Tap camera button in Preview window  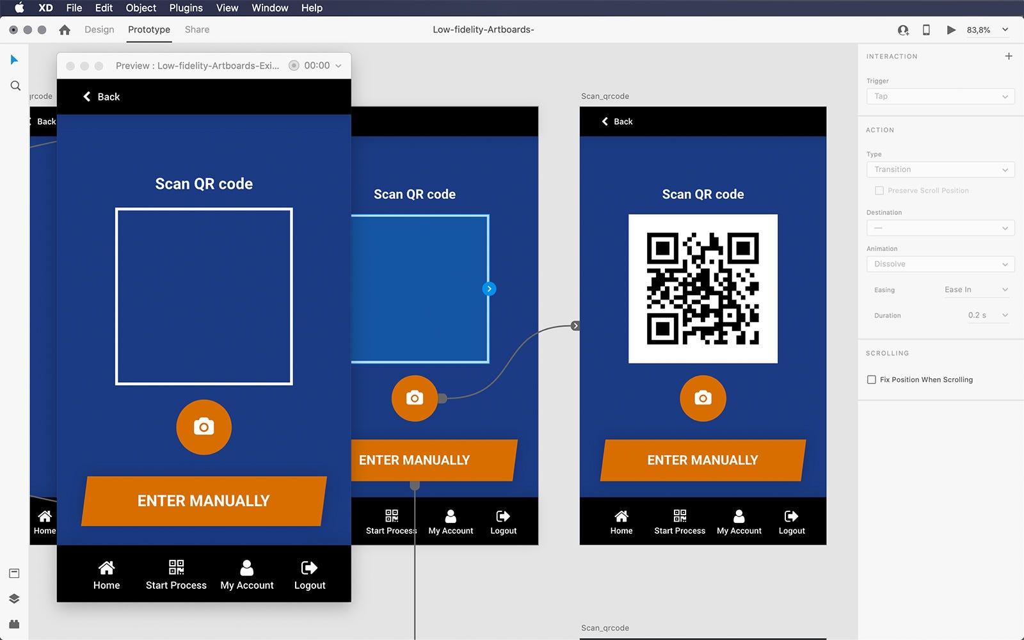(x=204, y=427)
